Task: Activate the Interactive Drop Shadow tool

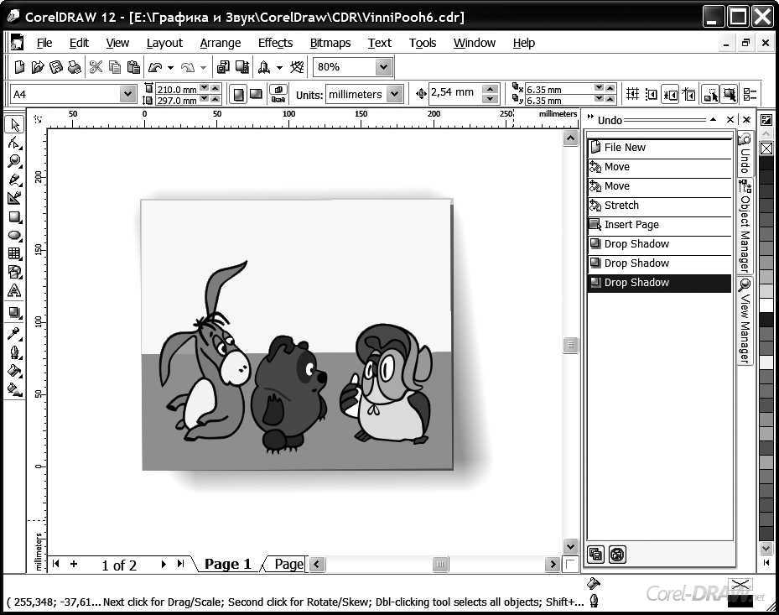Action: coord(14,313)
